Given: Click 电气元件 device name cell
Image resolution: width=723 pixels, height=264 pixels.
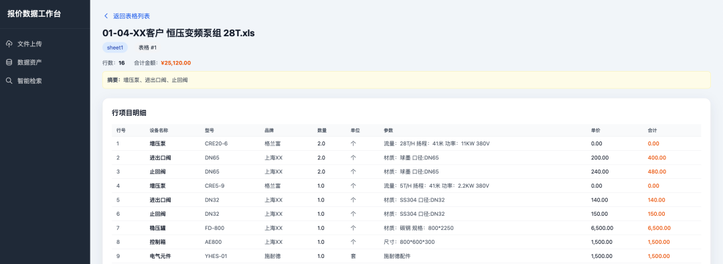Looking at the screenshot, I should coord(160,256).
